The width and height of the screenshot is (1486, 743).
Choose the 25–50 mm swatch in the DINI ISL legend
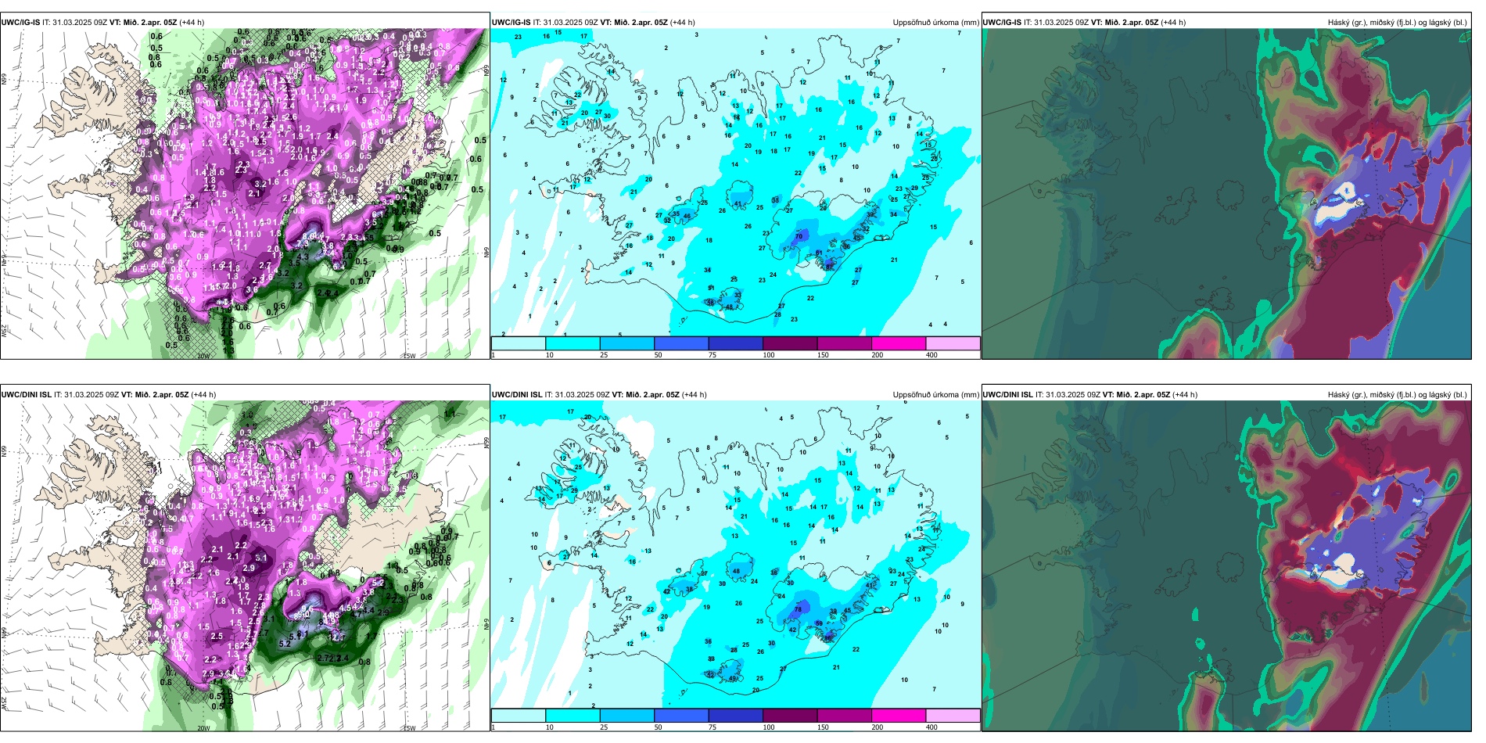tap(627, 716)
